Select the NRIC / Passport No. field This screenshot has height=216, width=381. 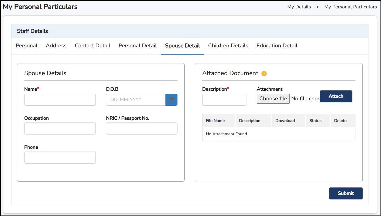pyautogui.click(x=141, y=129)
